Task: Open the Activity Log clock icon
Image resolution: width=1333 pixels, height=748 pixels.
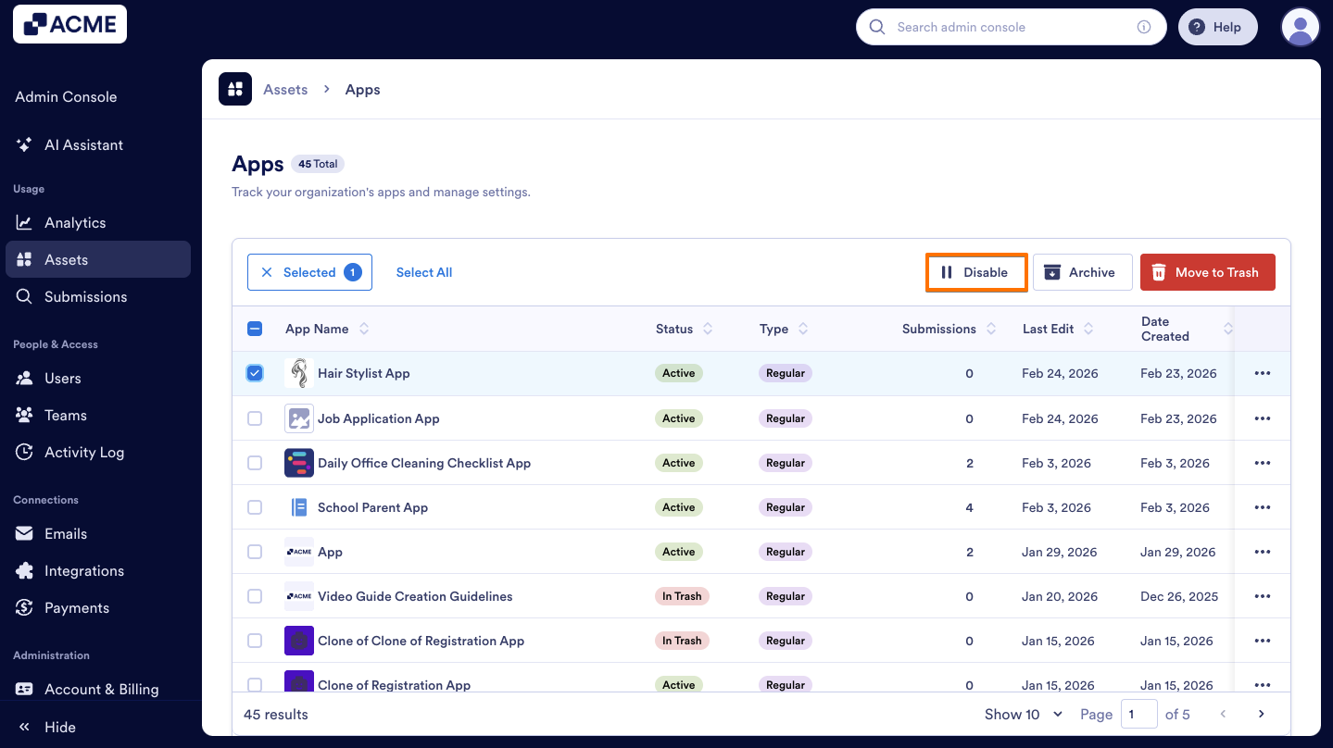Action: click(22, 452)
